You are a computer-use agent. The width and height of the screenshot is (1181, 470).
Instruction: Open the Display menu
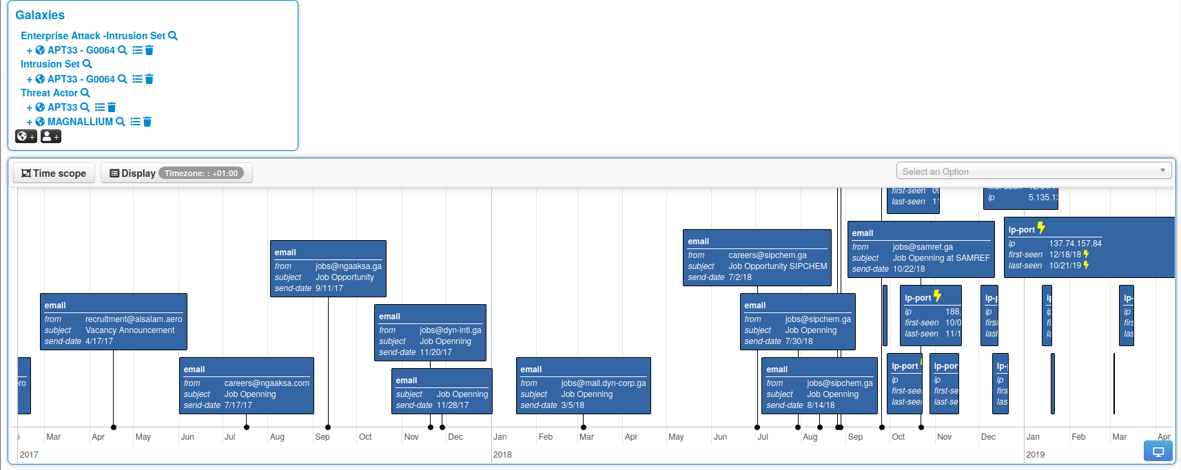pyautogui.click(x=132, y=173)
